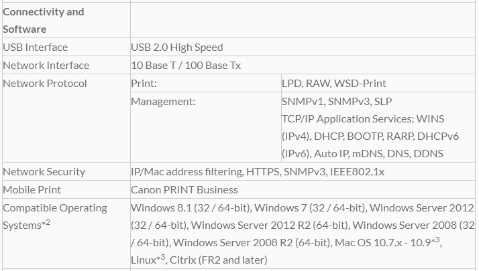This screenshot has height=271, width=479.
Task: Click the USB 2.0 High Speed value
Action: click(x=177, y=48)
